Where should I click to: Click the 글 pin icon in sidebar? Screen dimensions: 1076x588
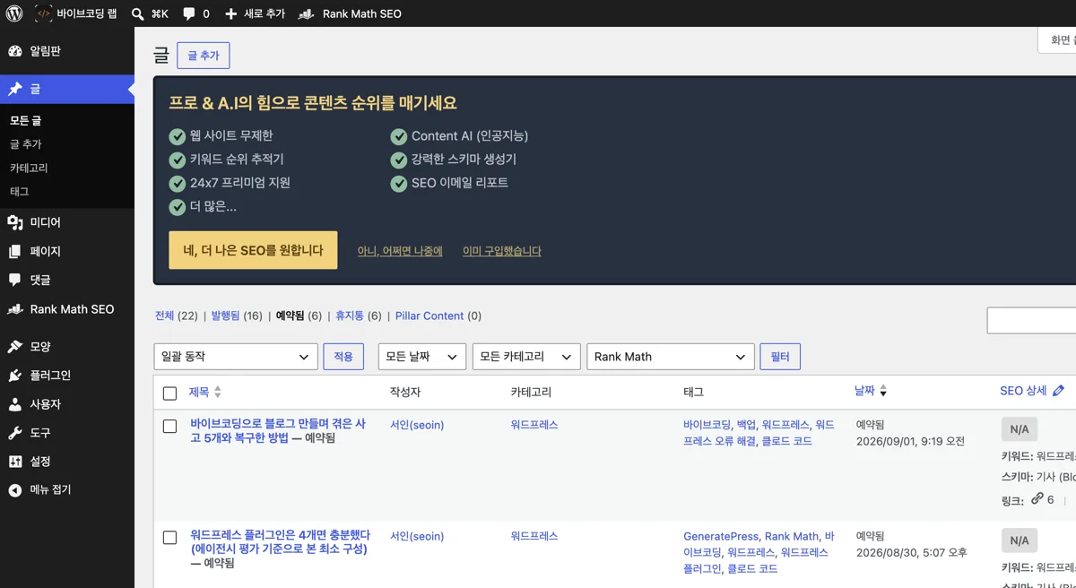(15, 89)
